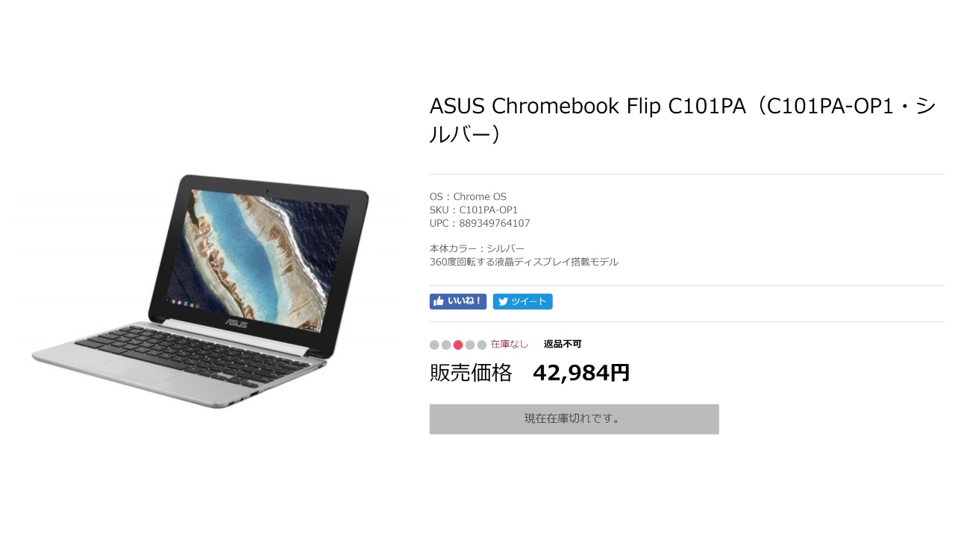Click the UPC number 889349764107
Viewport: 955px width, 537px height.
click(495, 223)
